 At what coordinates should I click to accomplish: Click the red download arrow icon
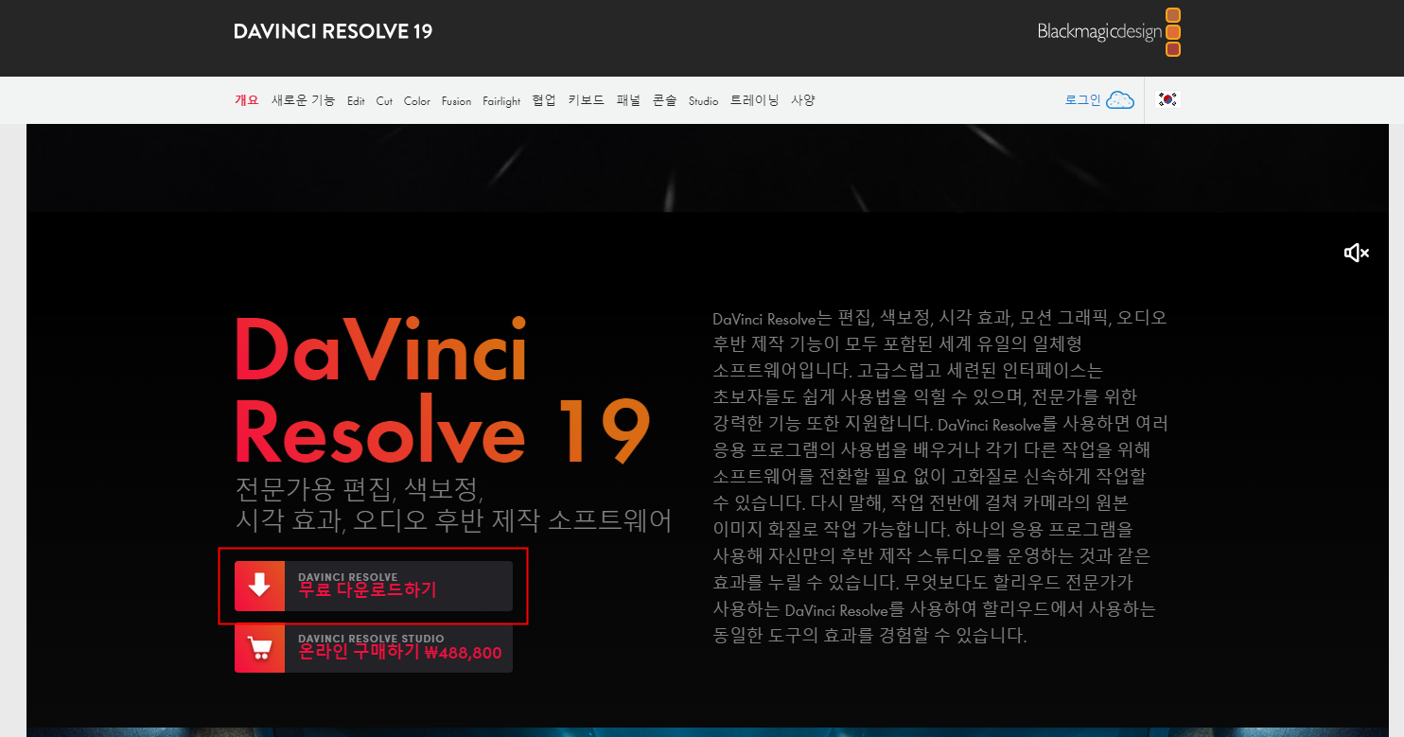point(259,587)
